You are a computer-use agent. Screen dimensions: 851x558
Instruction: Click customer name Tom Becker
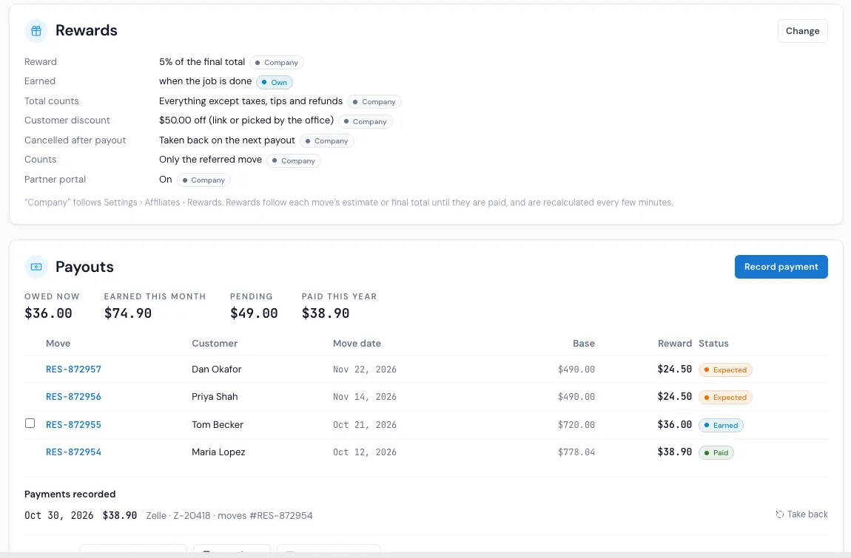(x=217, y=425)
